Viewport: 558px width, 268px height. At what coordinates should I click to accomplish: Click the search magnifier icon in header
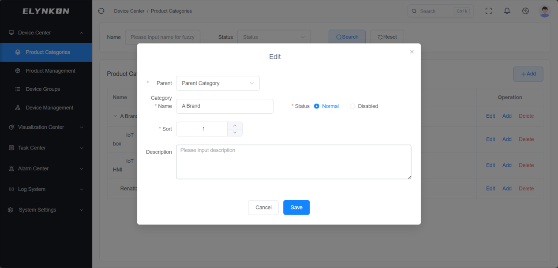[414, 11]
